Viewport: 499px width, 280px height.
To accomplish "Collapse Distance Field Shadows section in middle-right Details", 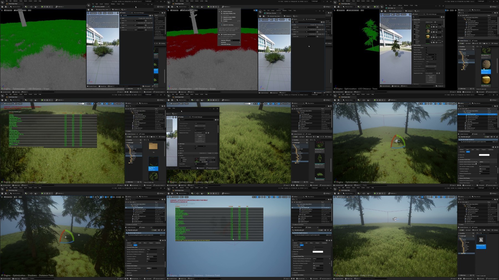I will [459, 178].
